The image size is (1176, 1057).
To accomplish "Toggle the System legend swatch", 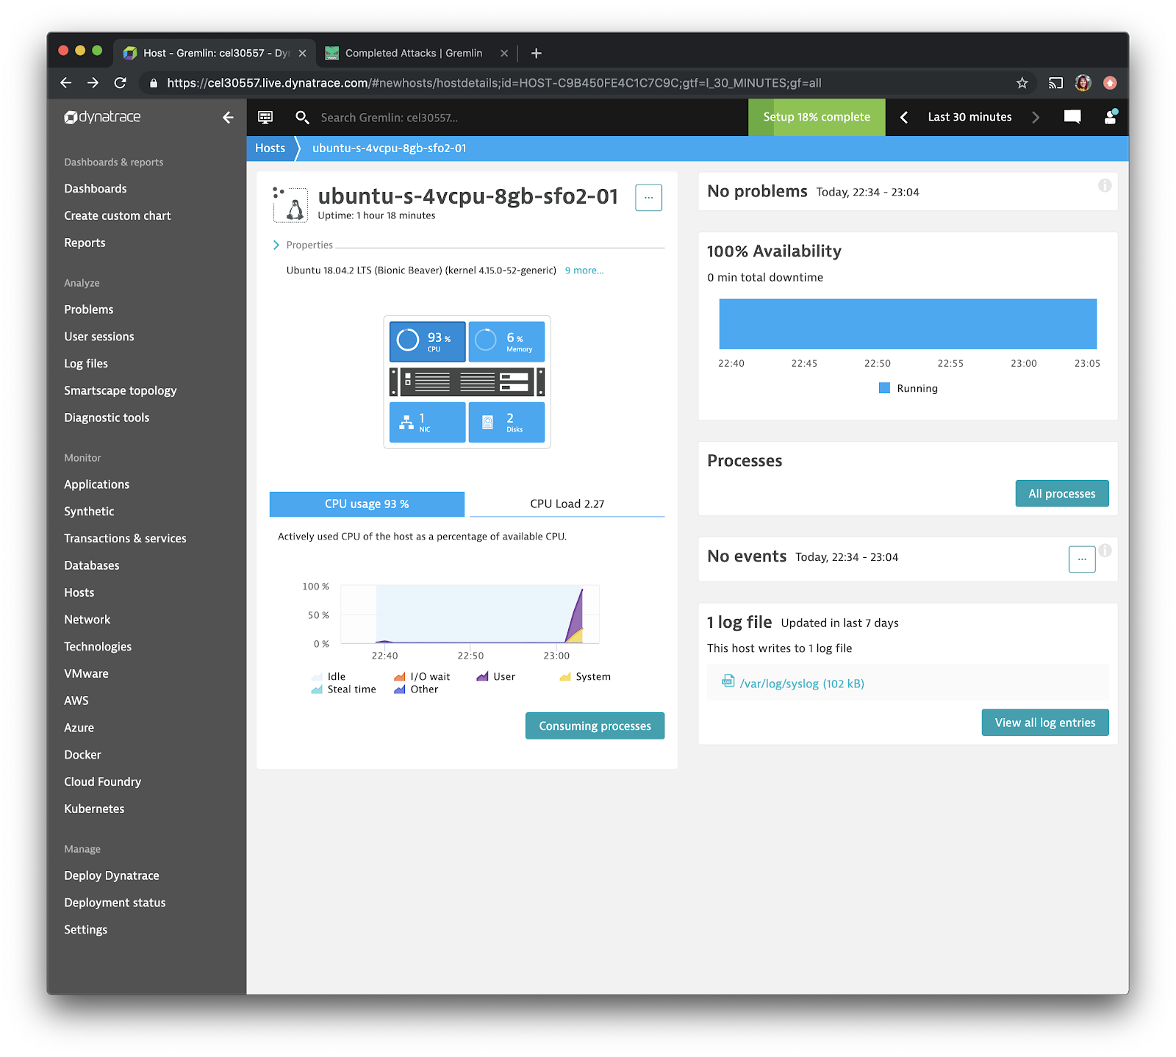I will [565, 676].
